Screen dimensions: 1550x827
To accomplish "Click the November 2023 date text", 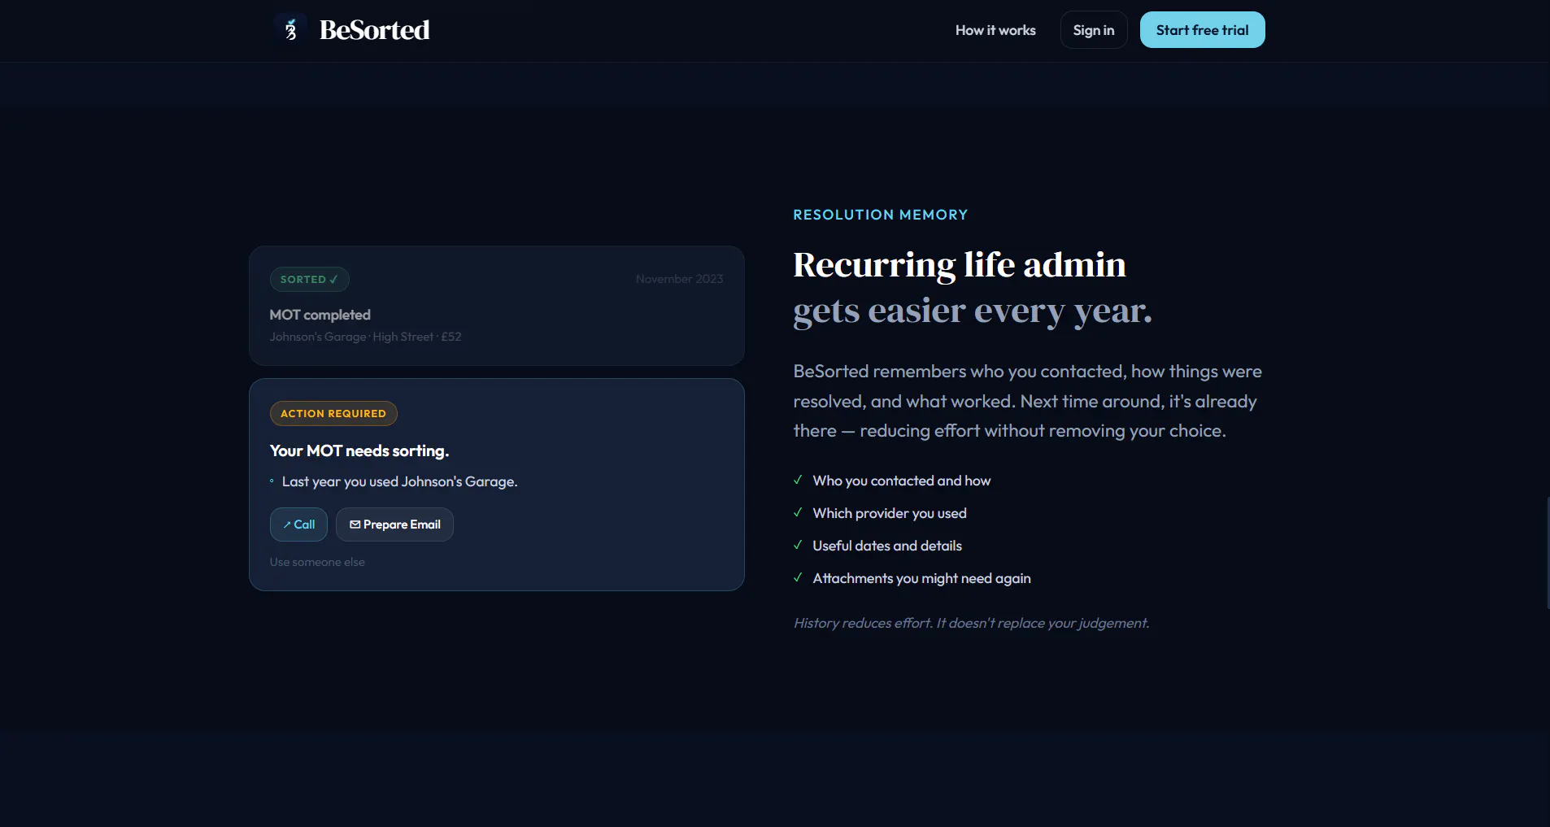I will point(679,279).
